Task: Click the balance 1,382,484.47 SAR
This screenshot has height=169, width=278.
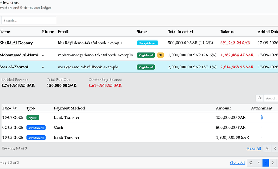Action: (237, 55)
